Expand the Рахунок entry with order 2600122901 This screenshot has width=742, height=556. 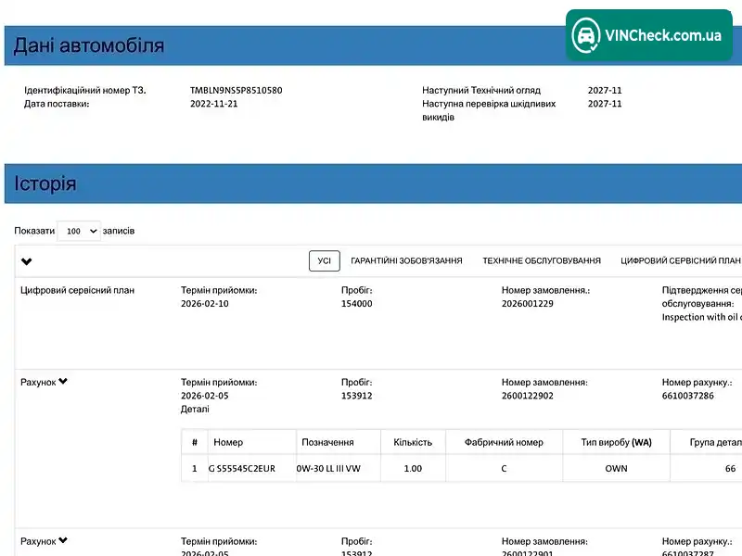click(63, 540)
